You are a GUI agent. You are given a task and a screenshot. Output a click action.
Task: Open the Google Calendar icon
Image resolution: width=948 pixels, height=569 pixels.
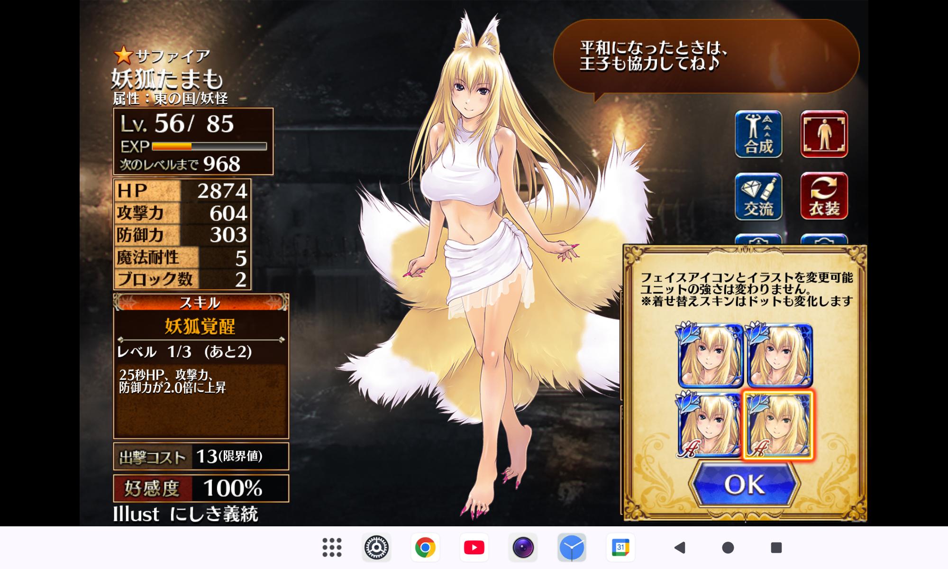(x=620, y=548)
